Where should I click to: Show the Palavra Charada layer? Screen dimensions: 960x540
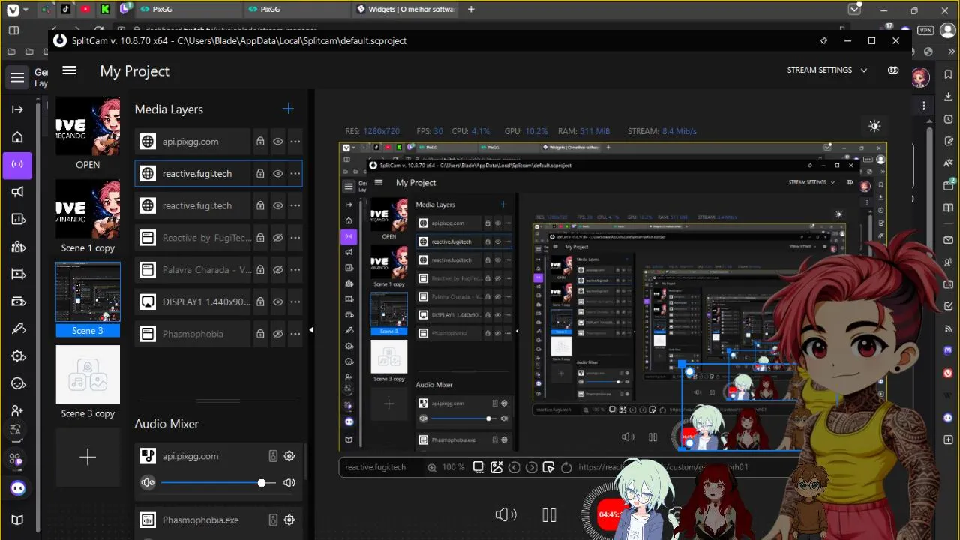tap(277, 270)
